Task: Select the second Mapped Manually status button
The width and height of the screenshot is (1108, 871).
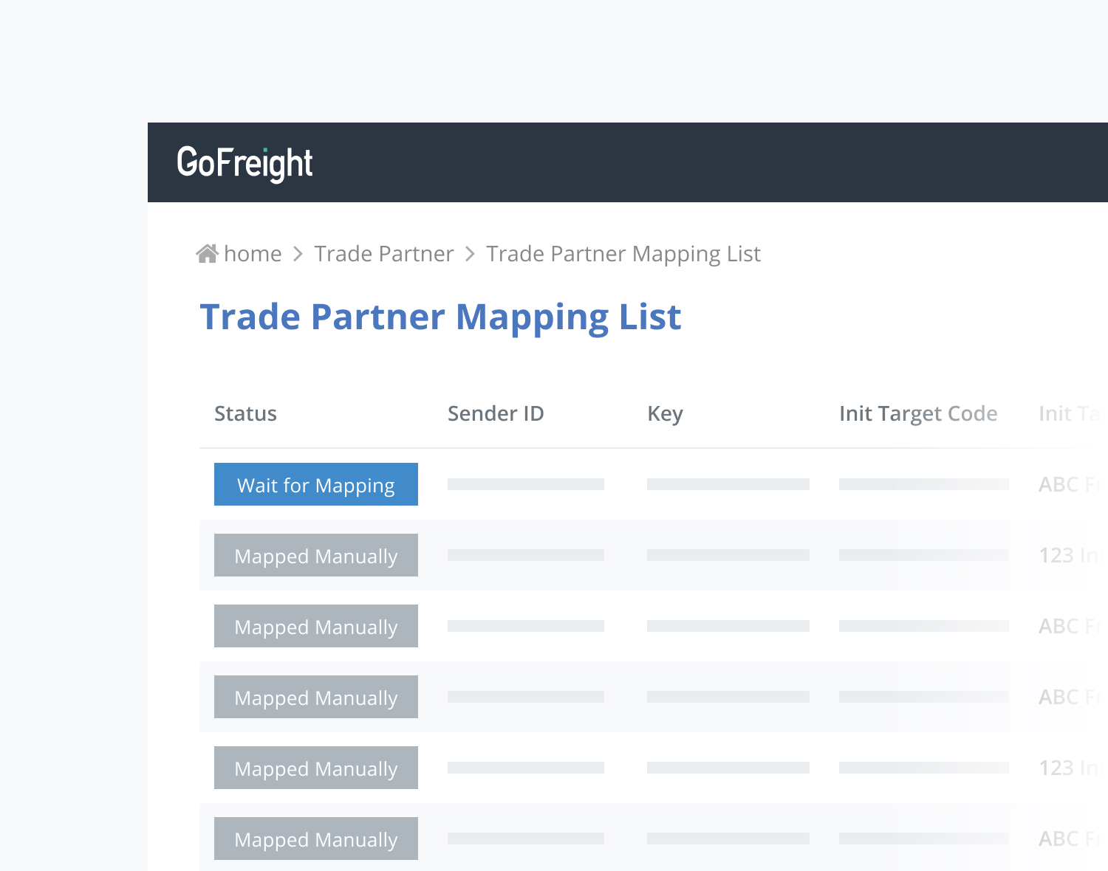Action: (316, 626)
